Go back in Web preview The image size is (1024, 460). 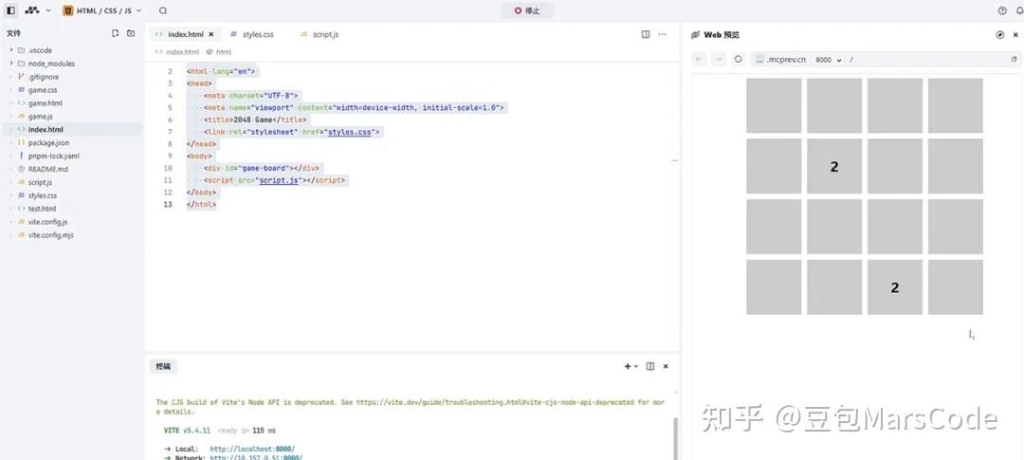coord(700,60)
